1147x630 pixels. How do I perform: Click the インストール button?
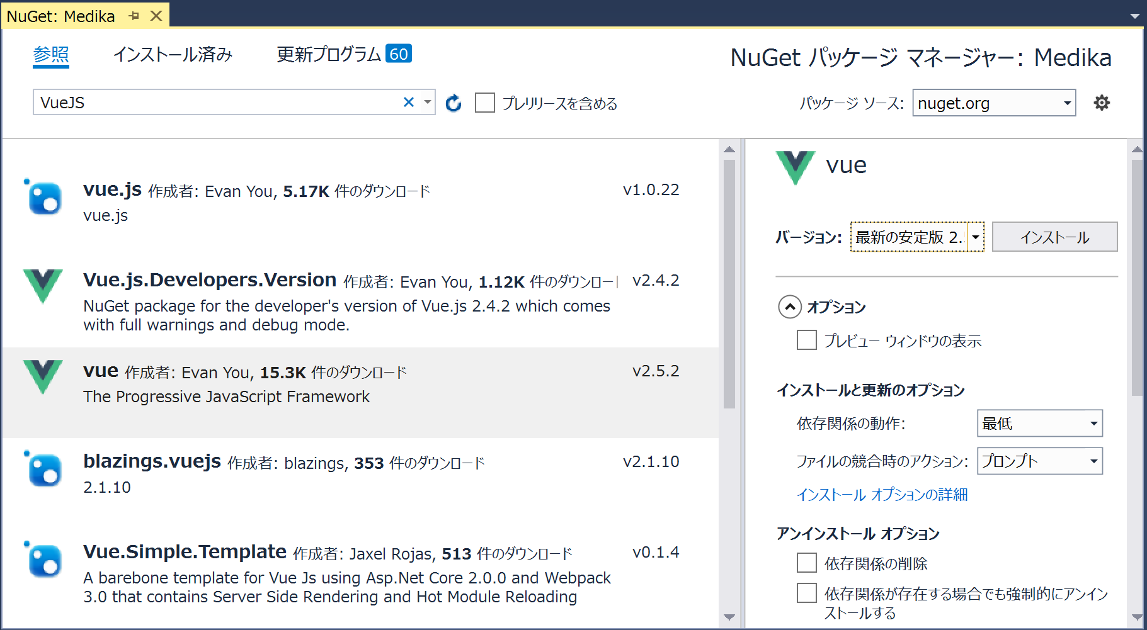point(1055,237)
